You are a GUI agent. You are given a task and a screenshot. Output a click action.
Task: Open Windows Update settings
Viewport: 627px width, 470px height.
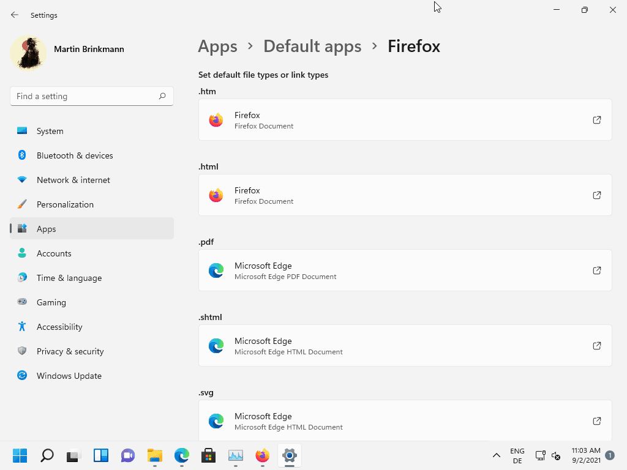pyautogui.click(x=92, y=376)
